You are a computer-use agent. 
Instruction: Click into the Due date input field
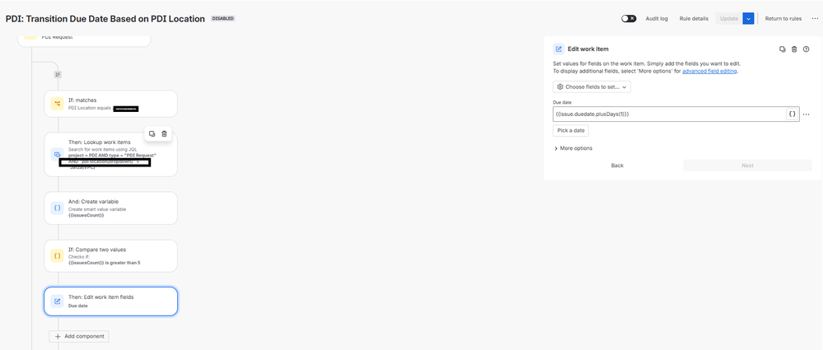(667, 114)
